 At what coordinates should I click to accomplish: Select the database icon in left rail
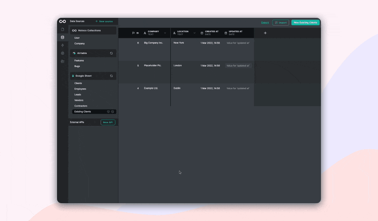(63, 37)
